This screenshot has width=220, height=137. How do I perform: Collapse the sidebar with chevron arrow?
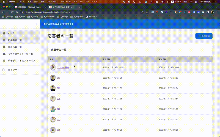[36, 24]
